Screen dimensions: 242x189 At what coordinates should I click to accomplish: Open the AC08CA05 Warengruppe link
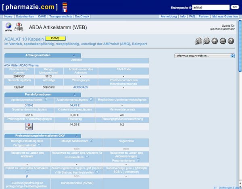pos(81,87)
